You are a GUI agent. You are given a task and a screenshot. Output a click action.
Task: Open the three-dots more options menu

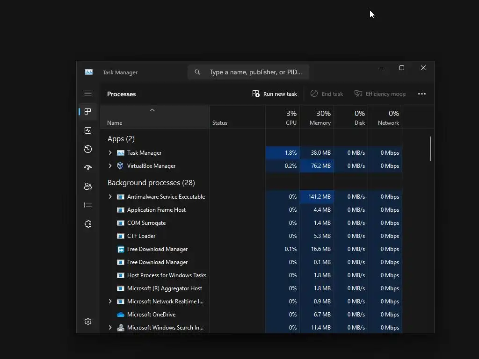coord(422,93)
